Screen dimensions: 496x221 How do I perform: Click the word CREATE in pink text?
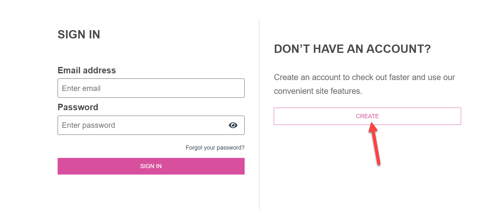coord(367,116)
